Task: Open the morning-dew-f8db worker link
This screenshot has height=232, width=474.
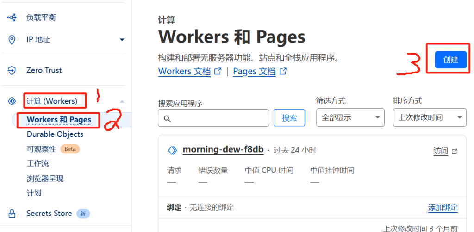Action: [223, 150]
